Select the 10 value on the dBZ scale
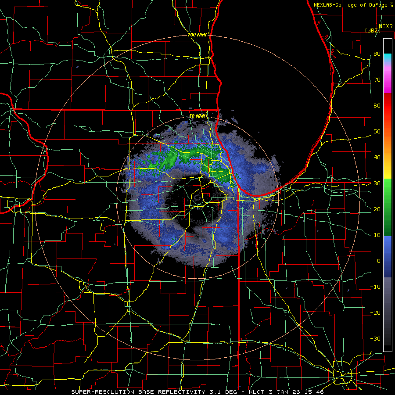 (x=377, y=235)
